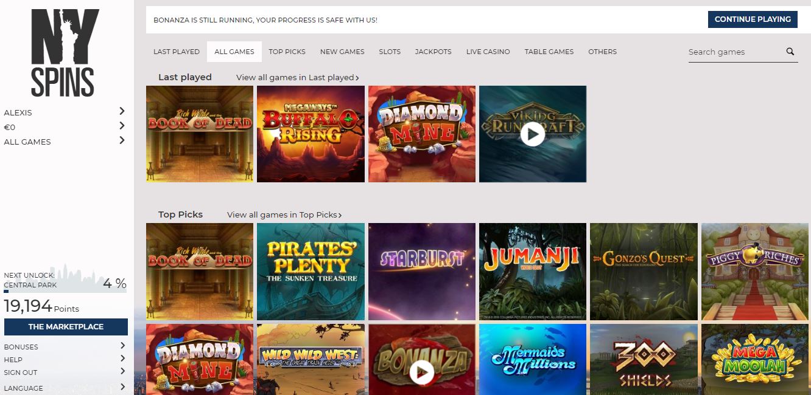811x395 pixels.
Task: Open the NEW GAMES tab
Action: pos(342,52)
